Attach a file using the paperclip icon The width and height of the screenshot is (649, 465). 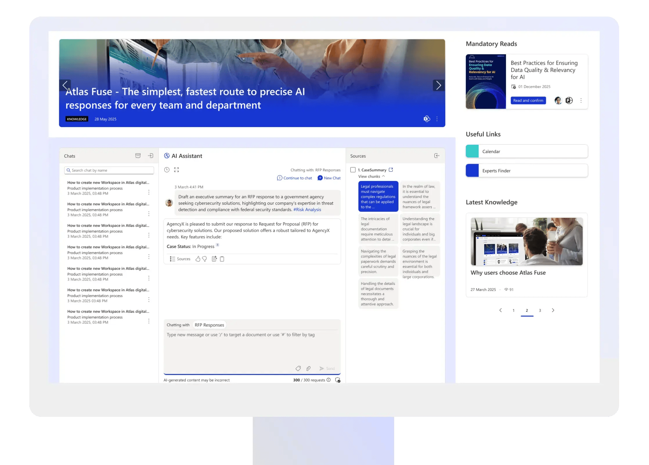click(308, 368)
